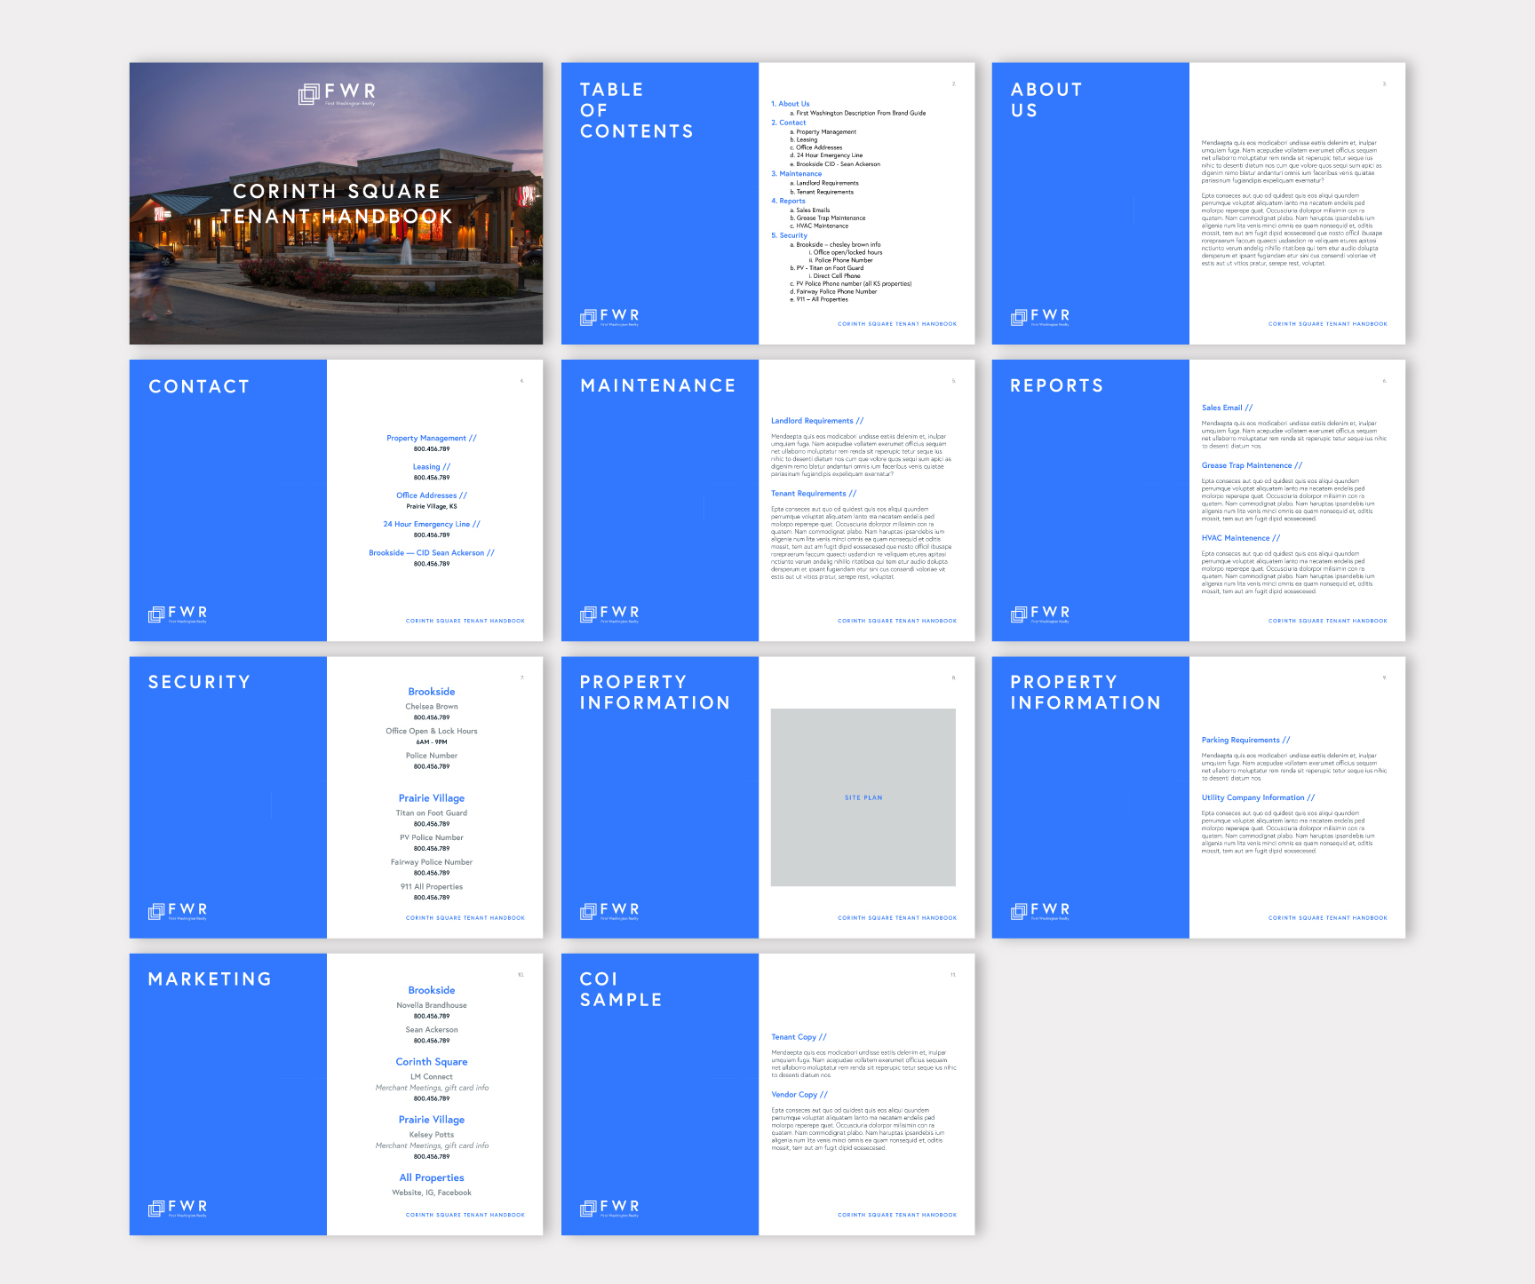1535x1284 pixels.
Task: Click 'Brookside CID - Sean Ackerson' contents entry
Action: click(x=835, y=164)
